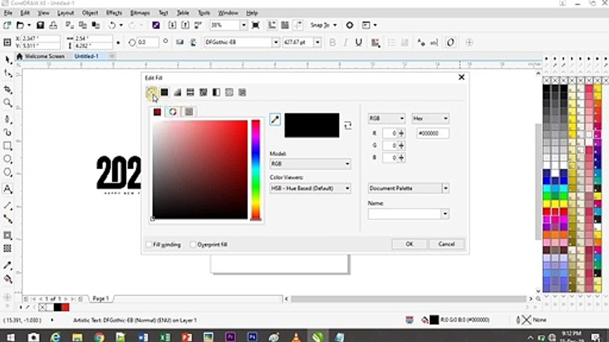Open the Hex value format dropdown
This screenshot has height=342, width=609.
point(431,118)
